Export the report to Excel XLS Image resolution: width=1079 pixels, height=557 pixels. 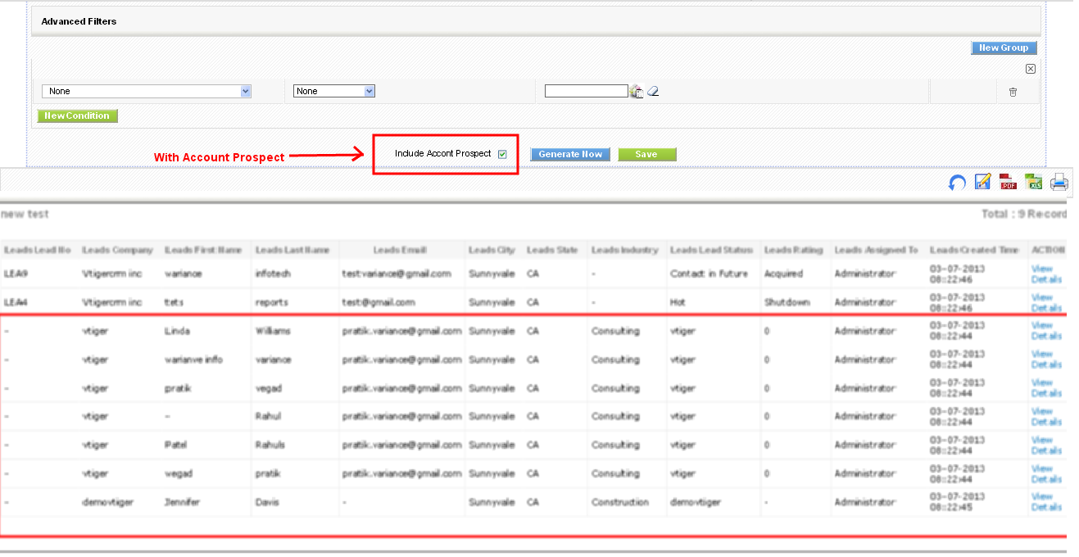(x=1033, y=182)
